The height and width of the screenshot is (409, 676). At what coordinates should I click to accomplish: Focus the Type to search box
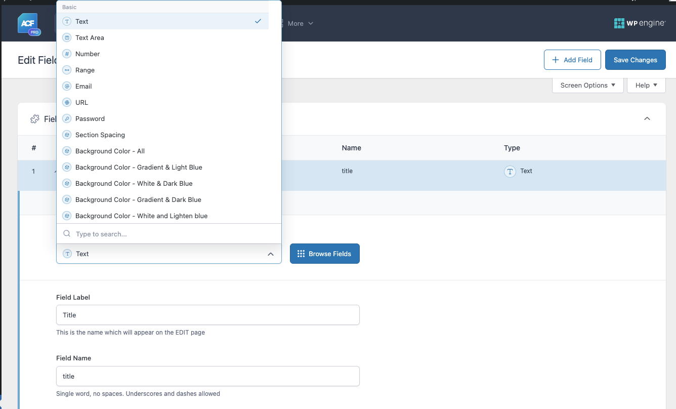[x=172, y=234]
